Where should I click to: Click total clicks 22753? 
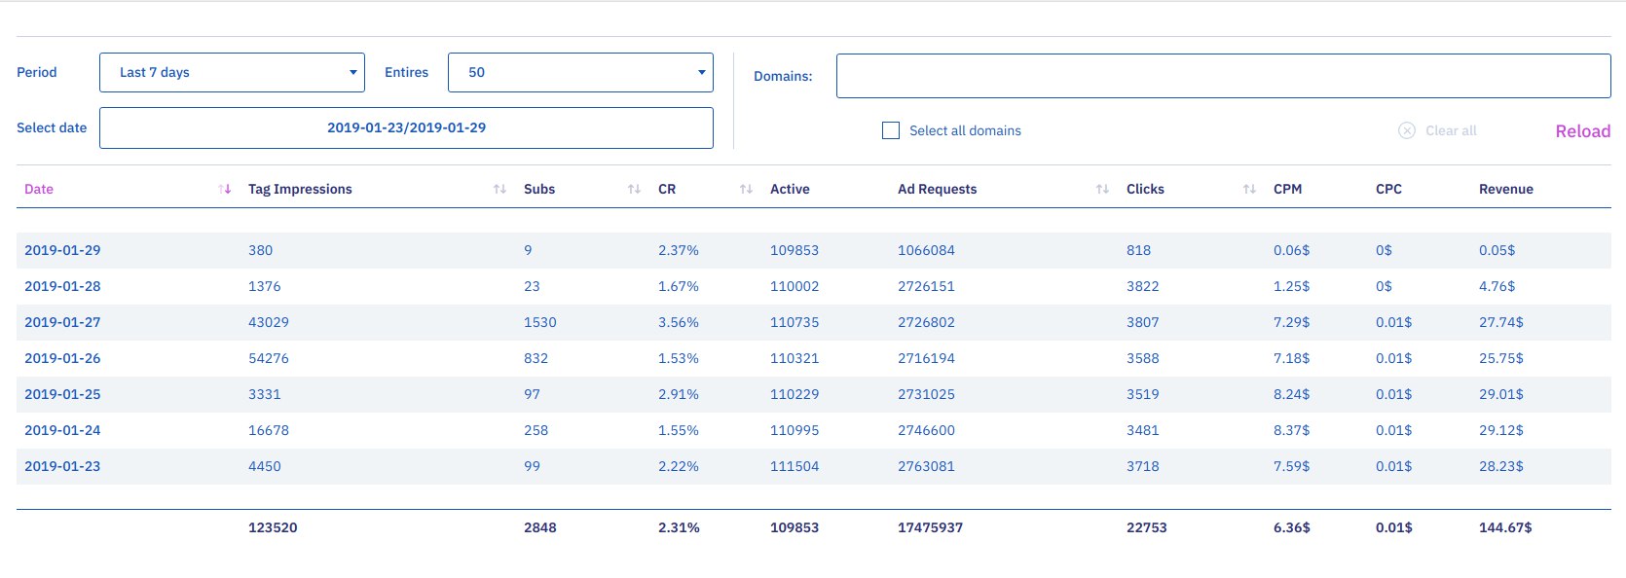pyautogui.click(x=1146, y=527)
